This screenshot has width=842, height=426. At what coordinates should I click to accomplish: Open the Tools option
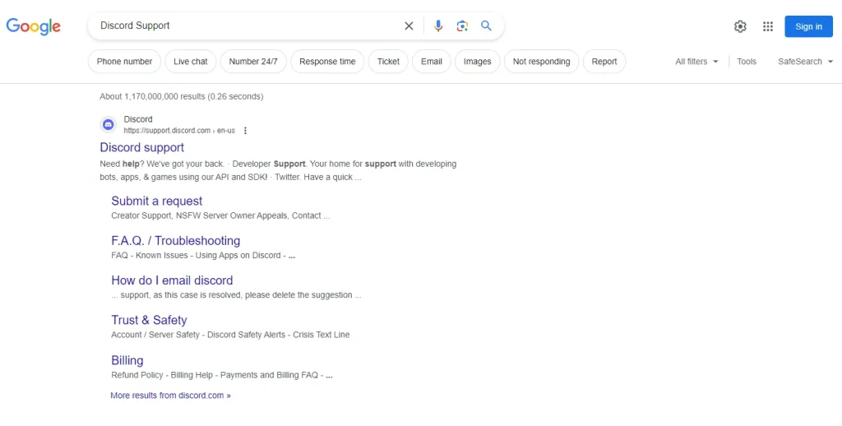point(747,61)
